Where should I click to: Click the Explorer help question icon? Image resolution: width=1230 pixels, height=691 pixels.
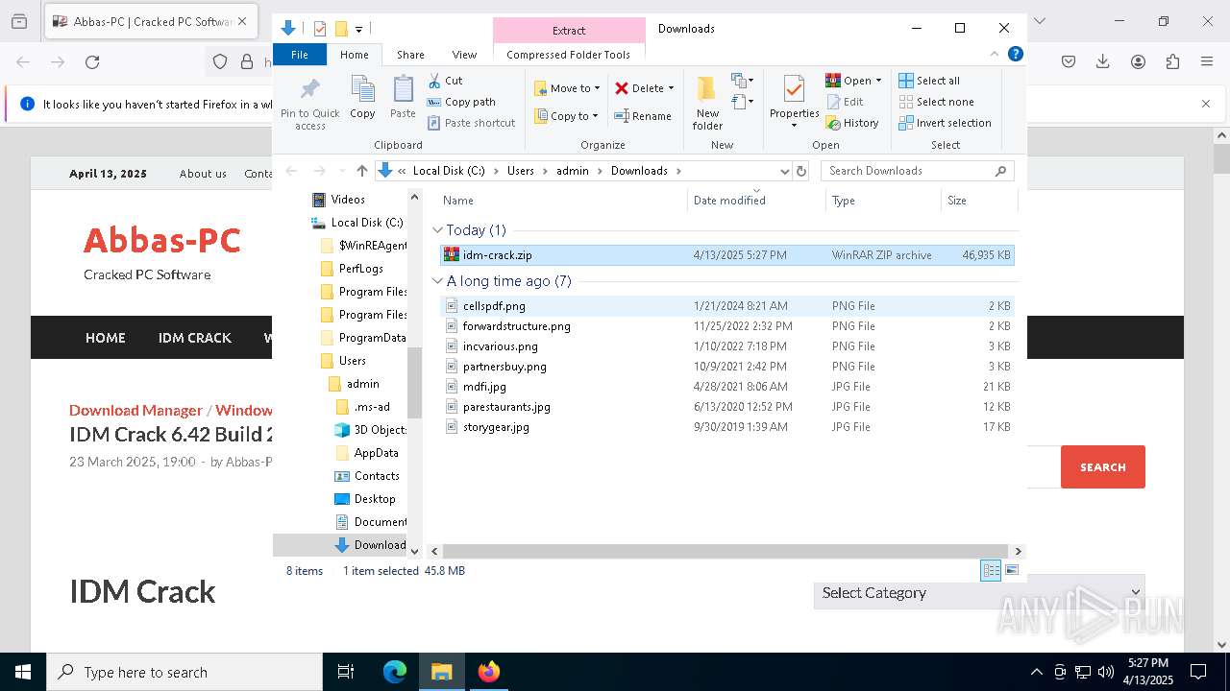click(x=1015, y=55)
